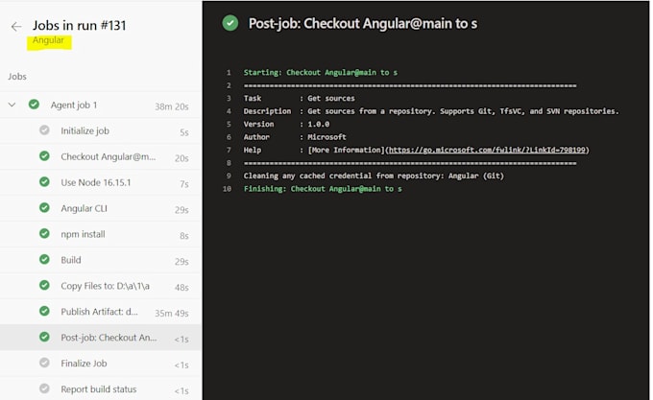The width and height of the screenshot is (653, 400).
Task: Open the More Information go.microsoft.com link
Action: (487, 150)
